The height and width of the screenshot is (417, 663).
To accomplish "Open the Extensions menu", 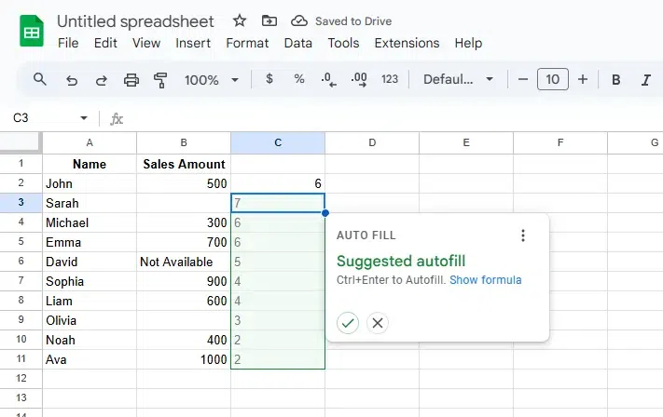I will click(x=407, y=43).
